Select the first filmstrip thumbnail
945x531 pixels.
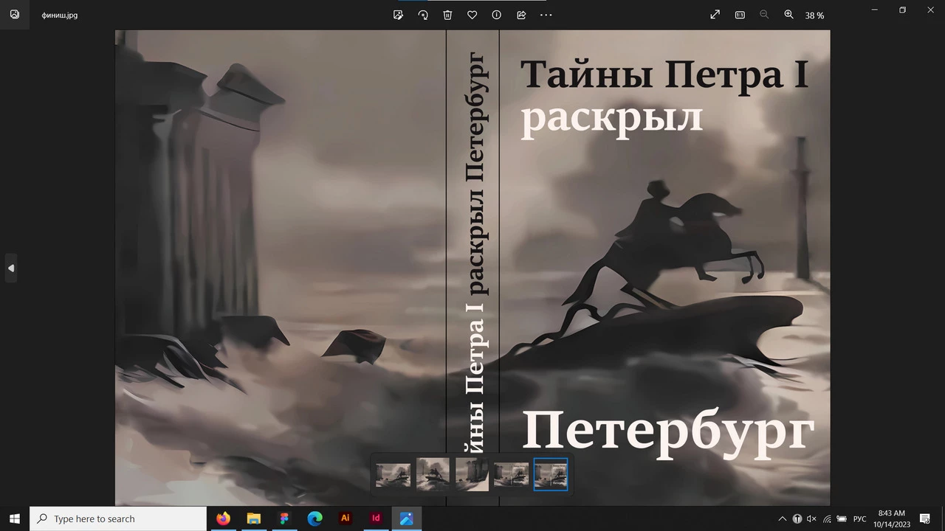coord(393,474)
